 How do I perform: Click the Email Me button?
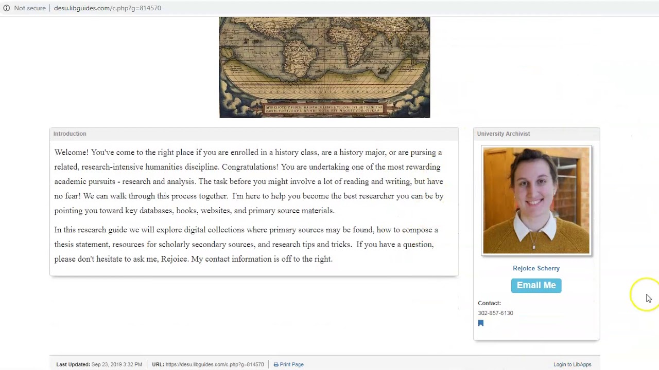point(536,285)
